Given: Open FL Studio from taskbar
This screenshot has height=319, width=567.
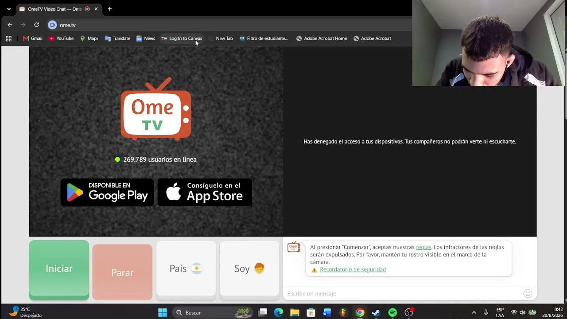Looking at the screenshot, I should tap(343, 313).
